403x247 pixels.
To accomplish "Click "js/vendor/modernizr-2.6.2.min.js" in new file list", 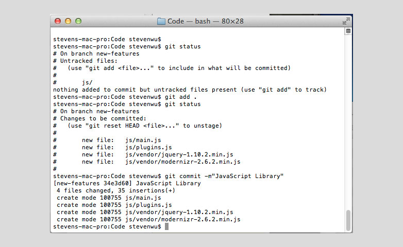I will [183, 162].
